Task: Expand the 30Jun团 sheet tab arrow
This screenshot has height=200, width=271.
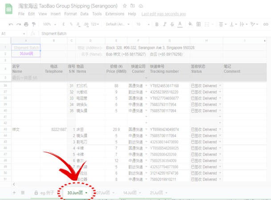Action: [x=86, y=193]
